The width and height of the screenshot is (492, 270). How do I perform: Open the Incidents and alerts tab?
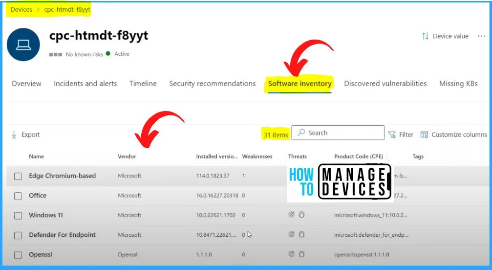(x=86, y=84)
